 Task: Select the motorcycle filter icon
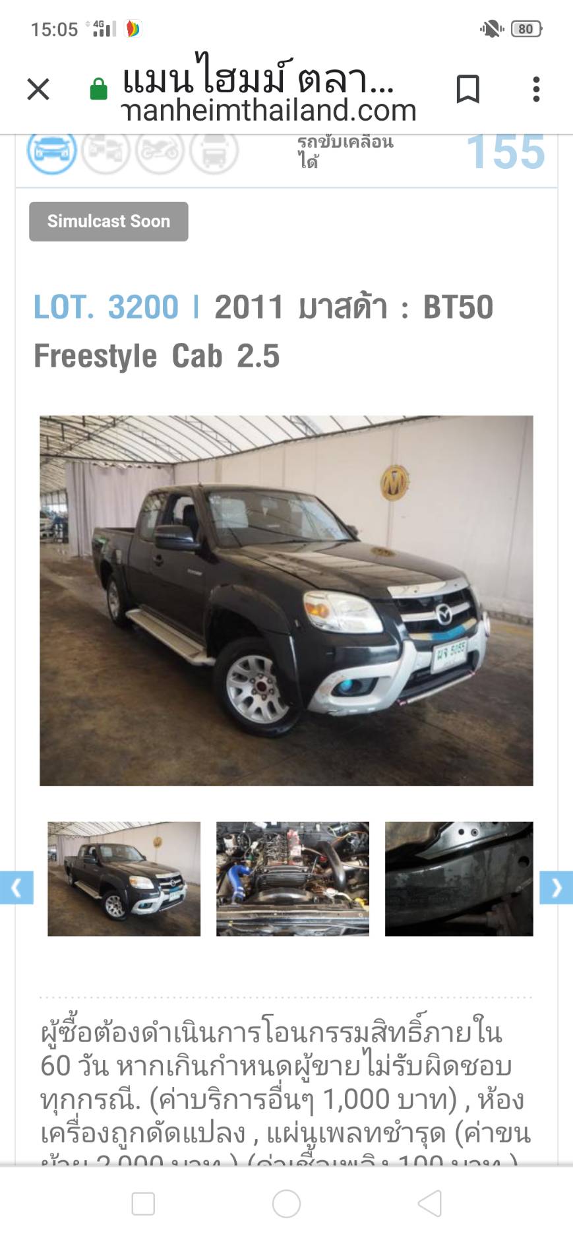pyautogui.click(x=160, y=150)
